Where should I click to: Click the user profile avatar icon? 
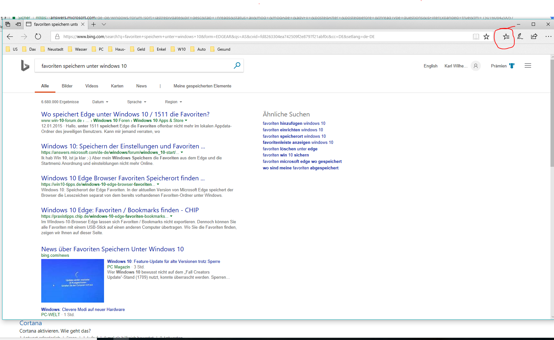(x=476, y=66)
